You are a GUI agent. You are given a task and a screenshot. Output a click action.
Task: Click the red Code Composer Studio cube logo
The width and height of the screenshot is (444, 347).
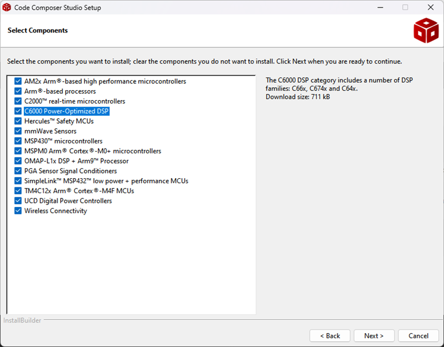tap(426, 31)
